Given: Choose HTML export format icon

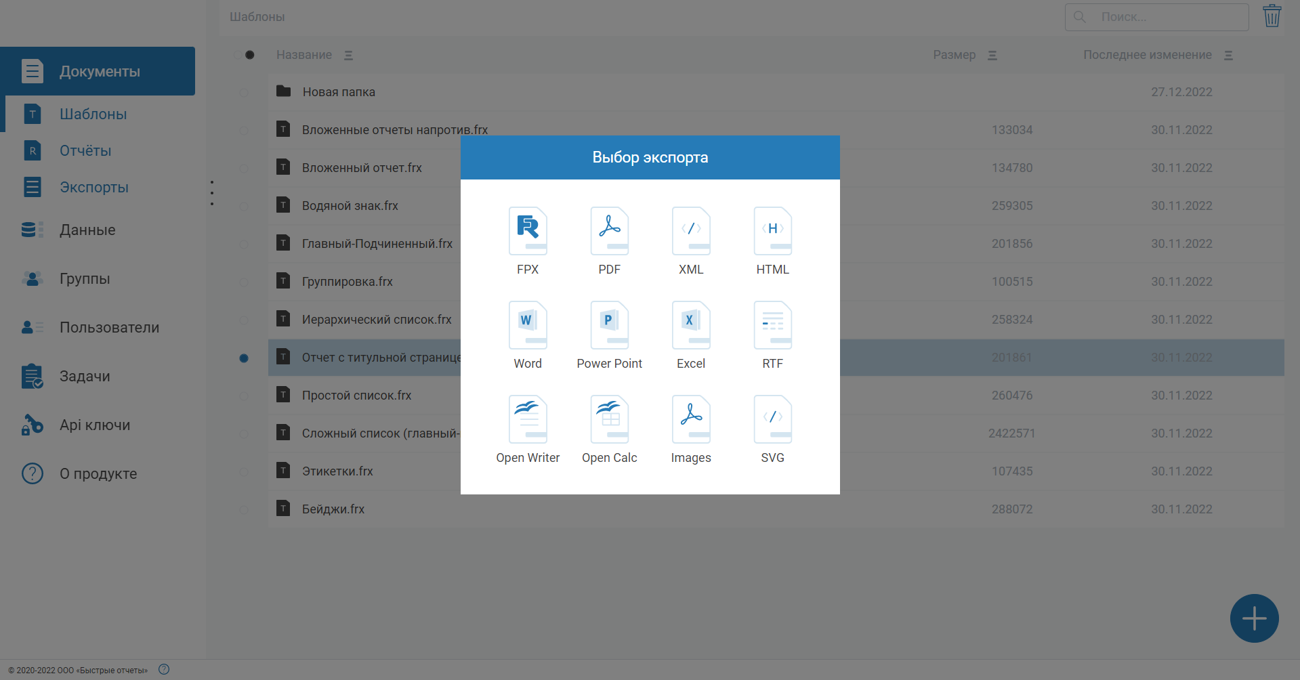Looking at the screenshot, I should pyautogui.click(x=773, y=231).
